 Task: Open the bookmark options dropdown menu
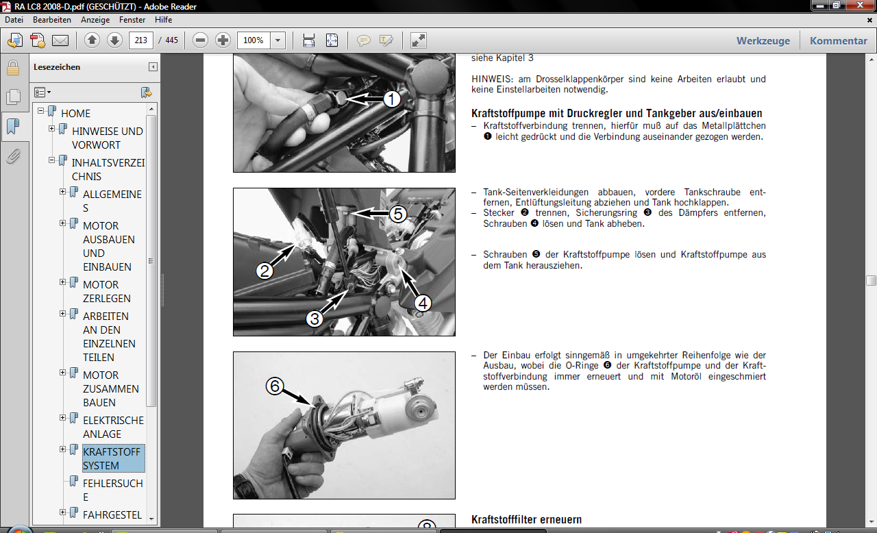(x=42, y=92)
